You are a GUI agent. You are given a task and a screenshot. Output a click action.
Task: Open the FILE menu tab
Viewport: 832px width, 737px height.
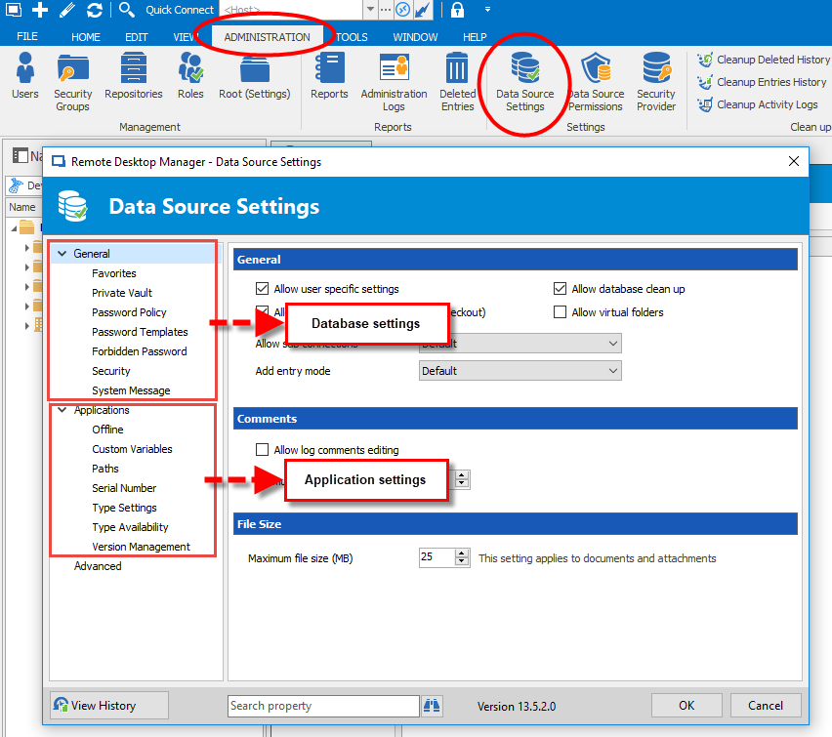27,37
